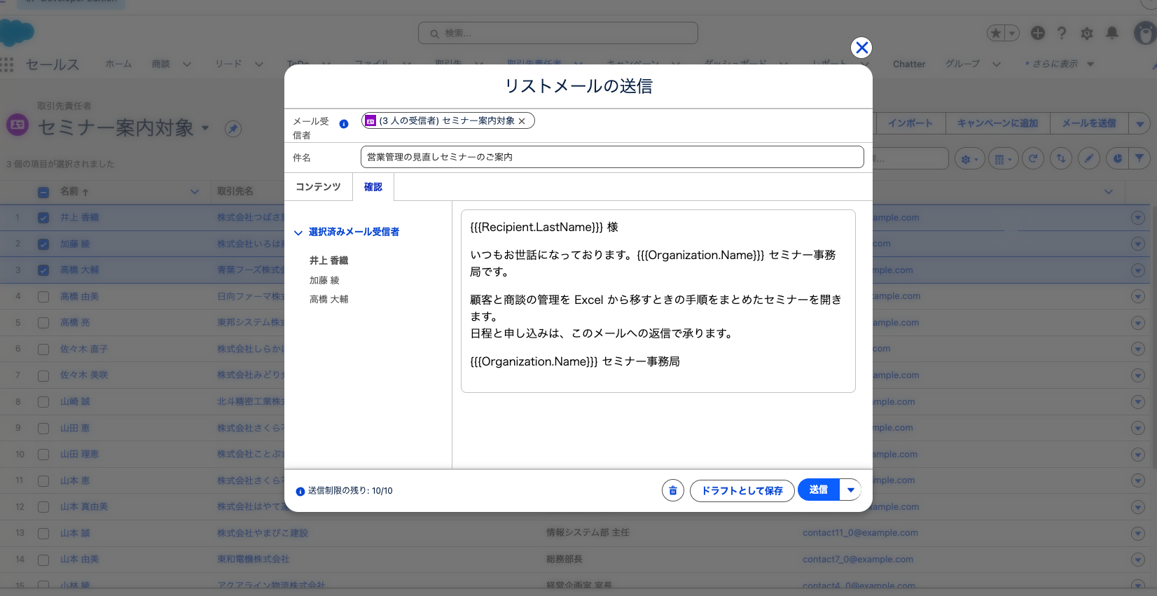Check the row for 佐々木 直子
Viewport: 1157px width, 596px height.
(43, 349)
